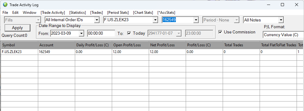Click the Symbol column header
Screen dimensions: 304x111
[20, 45]
